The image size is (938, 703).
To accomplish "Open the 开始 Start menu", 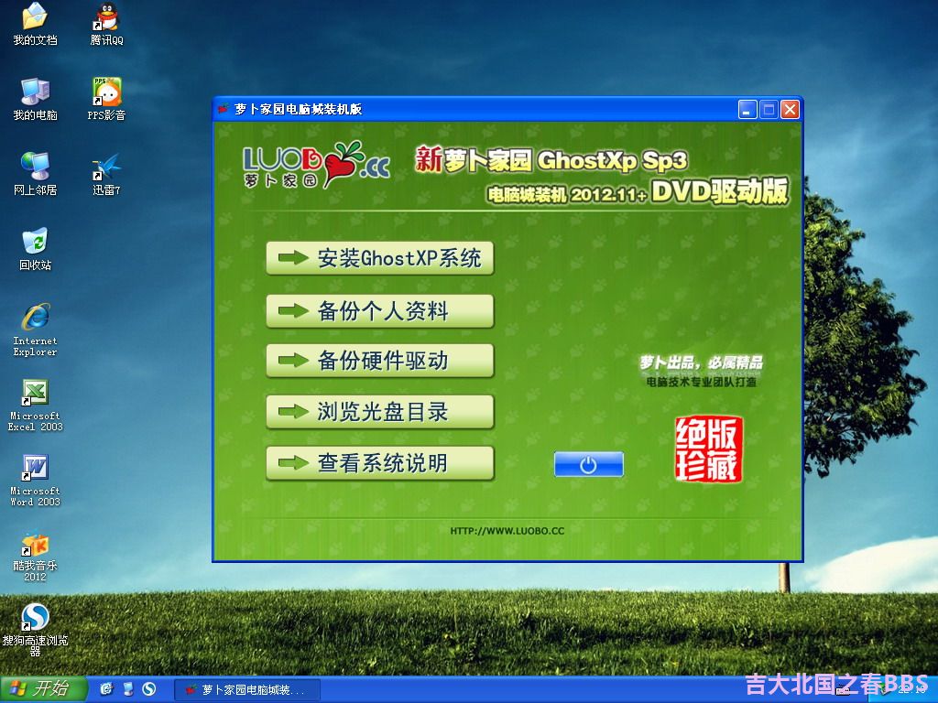I will pos(43,689).
